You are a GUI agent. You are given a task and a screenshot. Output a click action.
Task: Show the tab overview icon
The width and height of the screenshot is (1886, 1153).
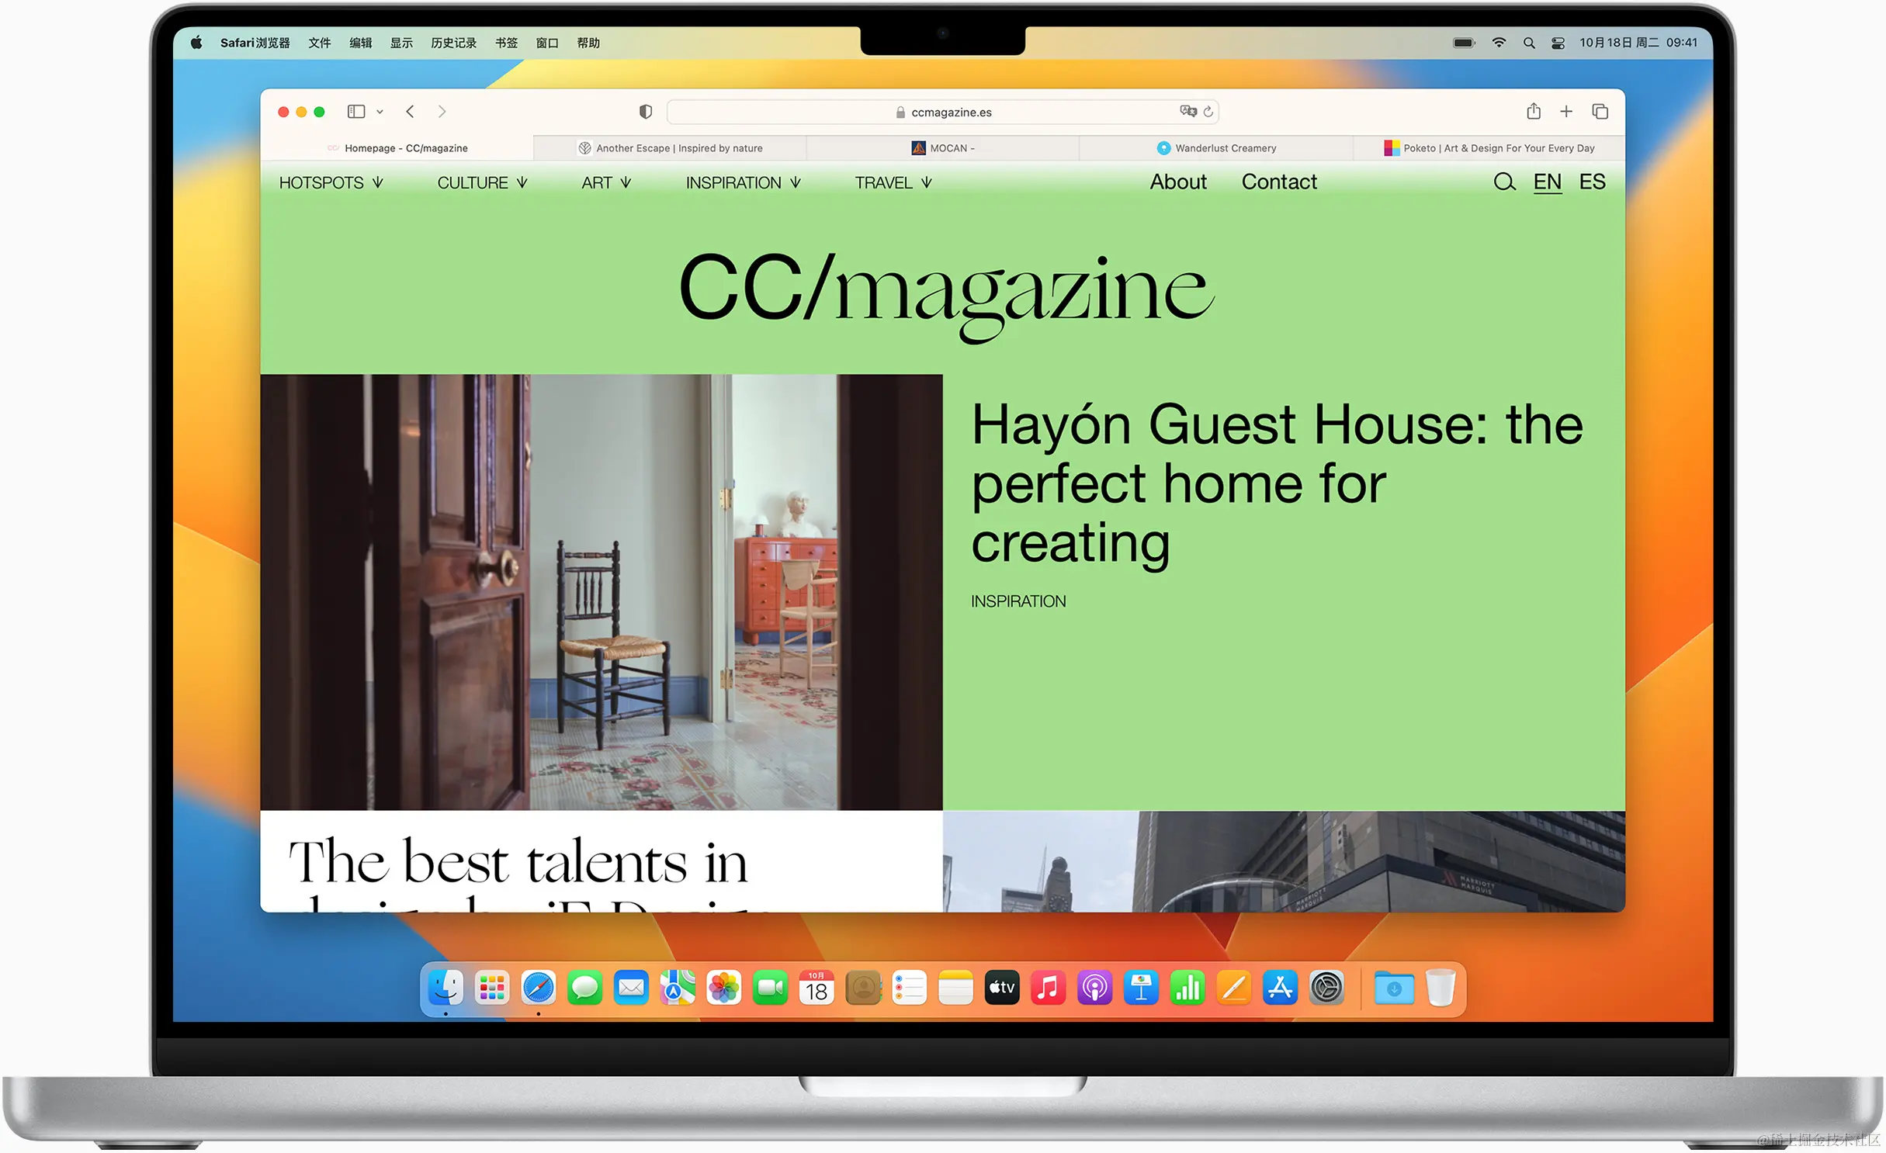coord(1600,112)
